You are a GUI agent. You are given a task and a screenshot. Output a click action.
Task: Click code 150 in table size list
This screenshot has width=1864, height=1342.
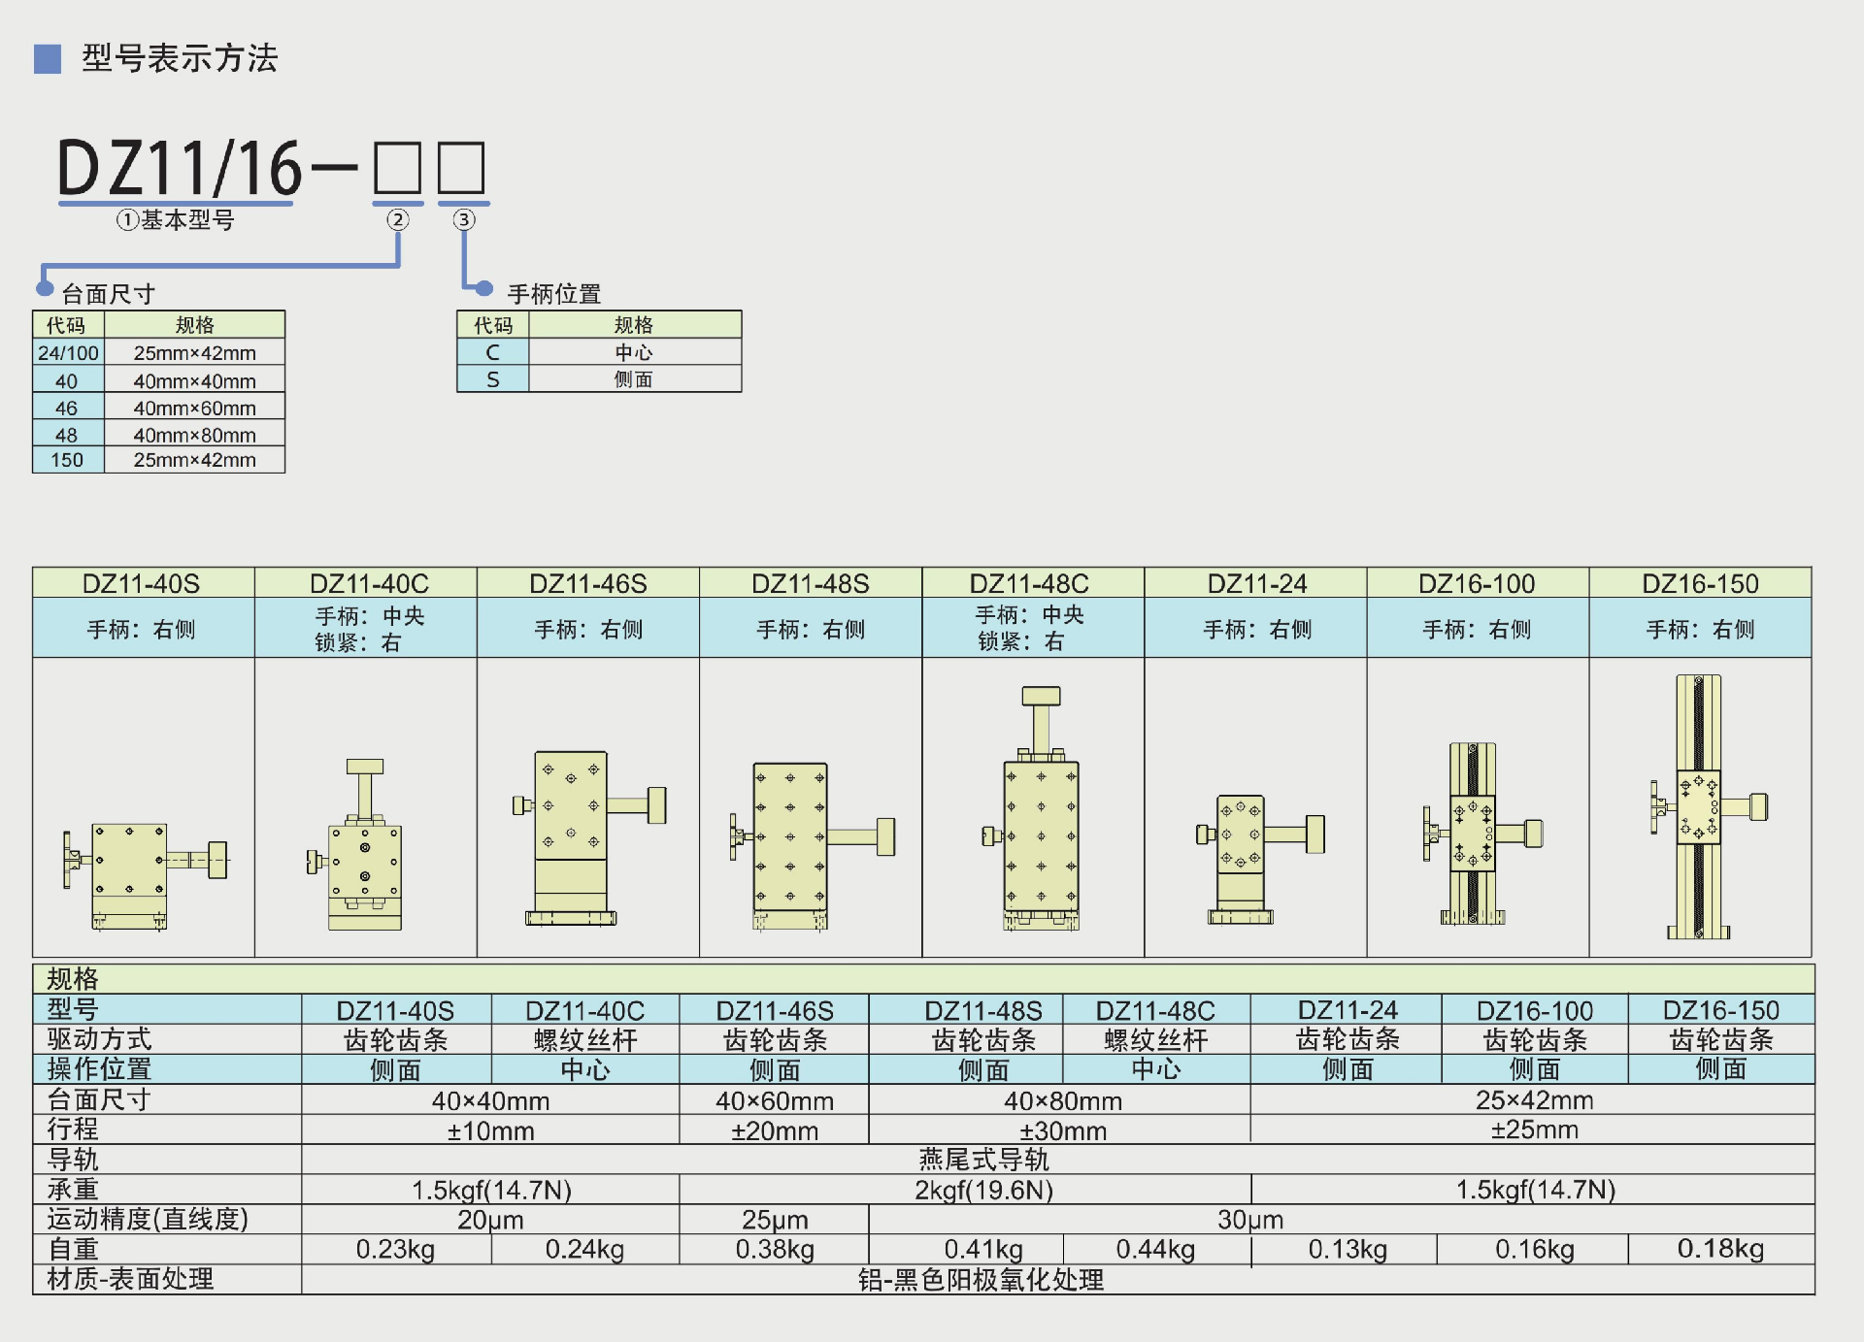pyautogui.click(x=68, y=460)
